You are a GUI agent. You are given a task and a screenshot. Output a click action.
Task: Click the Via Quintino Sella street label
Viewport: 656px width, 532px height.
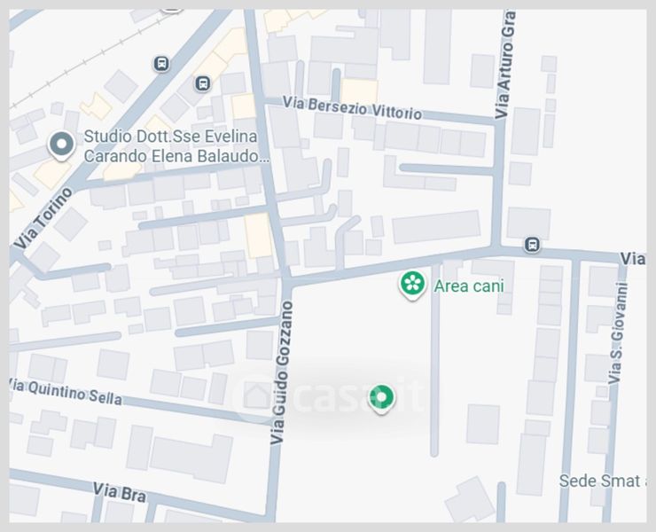[66, 392]
